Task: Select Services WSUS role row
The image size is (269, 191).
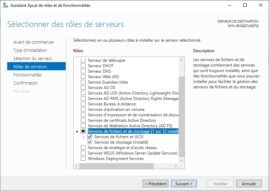Action: pyautogui.click(x=132, y=153)
